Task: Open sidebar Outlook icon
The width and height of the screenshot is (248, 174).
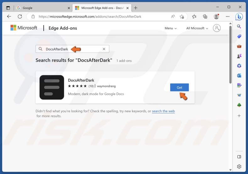Action: point(239,76)
